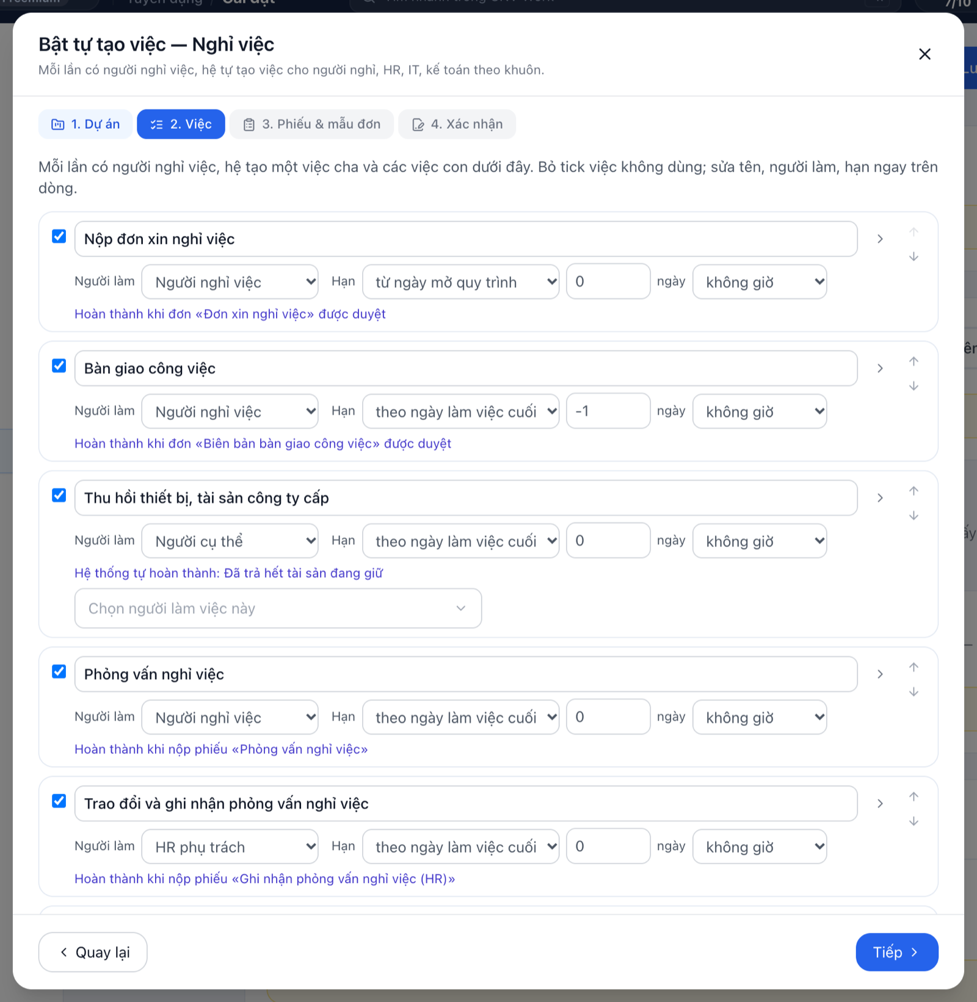
Task: Move 'Thu hồi thiết bị' task down
Action: click(x=913, y=515)
